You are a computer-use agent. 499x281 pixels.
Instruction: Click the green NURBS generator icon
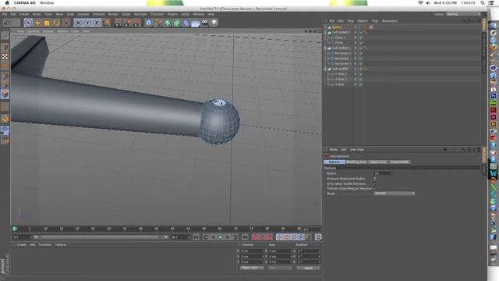pos(168,23)
